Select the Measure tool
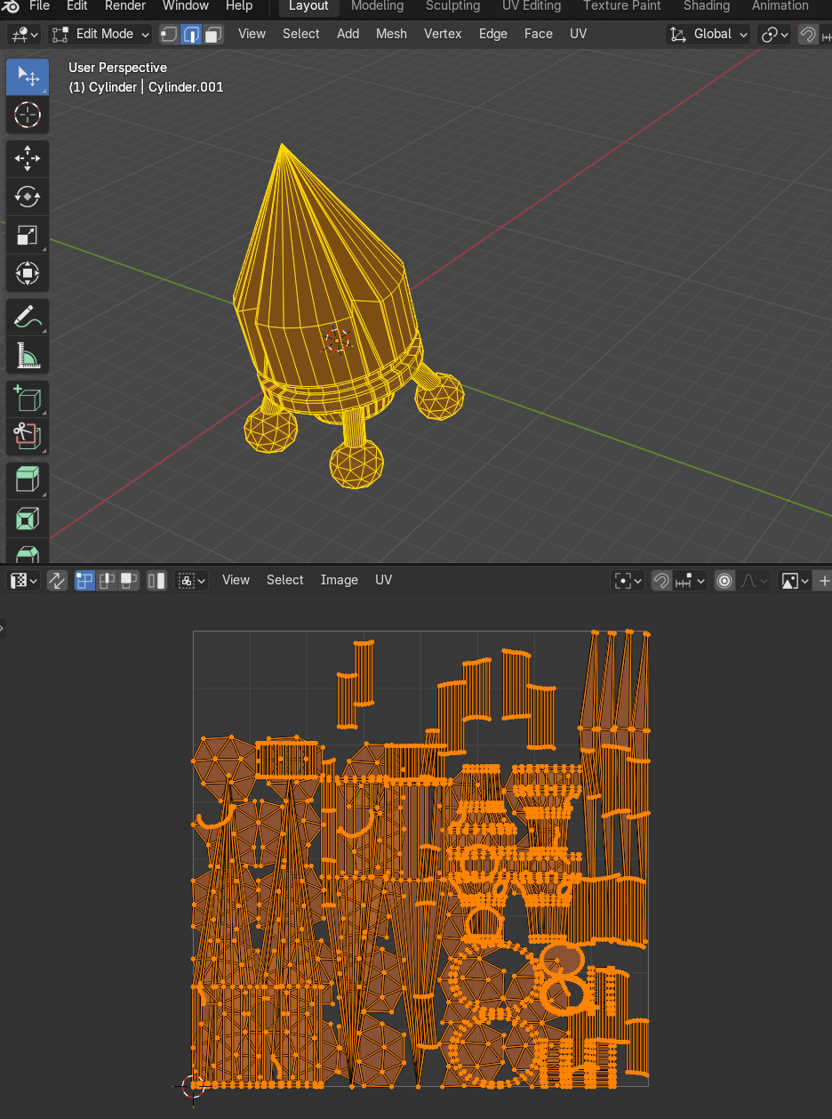832x1119 pixels. 28,355
